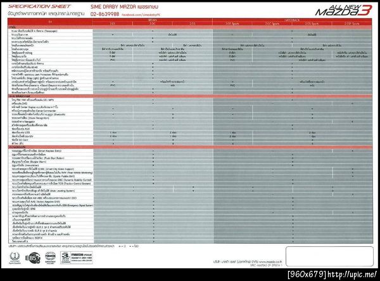Select the Traction Control System row label
Screen dimensions: 380x281
click(x=51, y=184)
